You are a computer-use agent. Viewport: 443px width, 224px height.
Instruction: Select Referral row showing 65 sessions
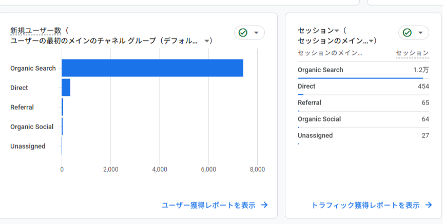363,103
